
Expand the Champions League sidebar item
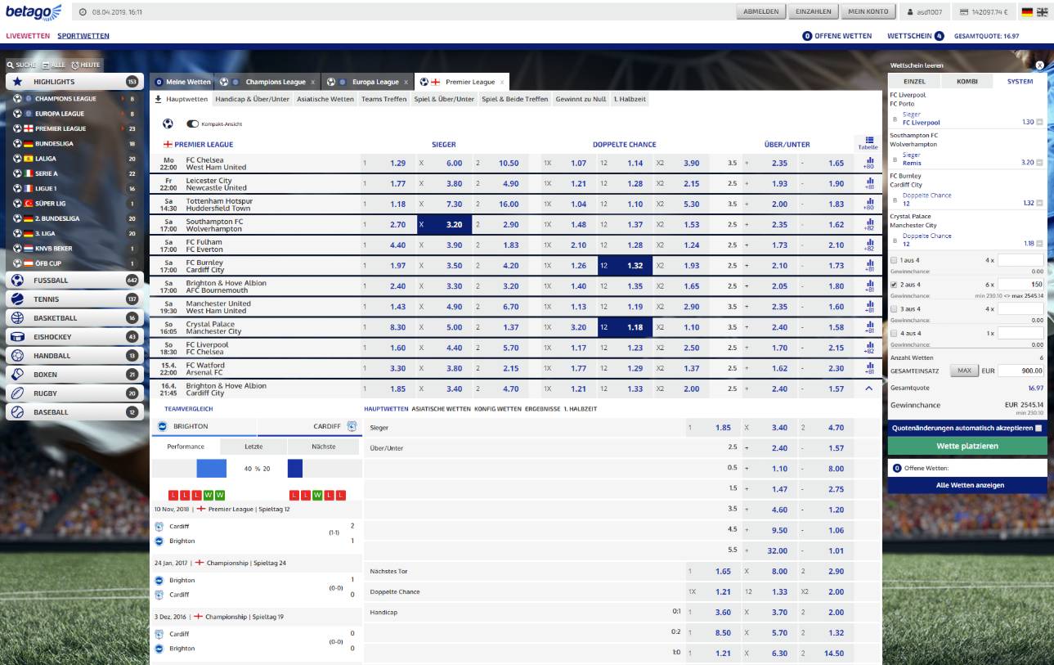(x=74, y=99)
